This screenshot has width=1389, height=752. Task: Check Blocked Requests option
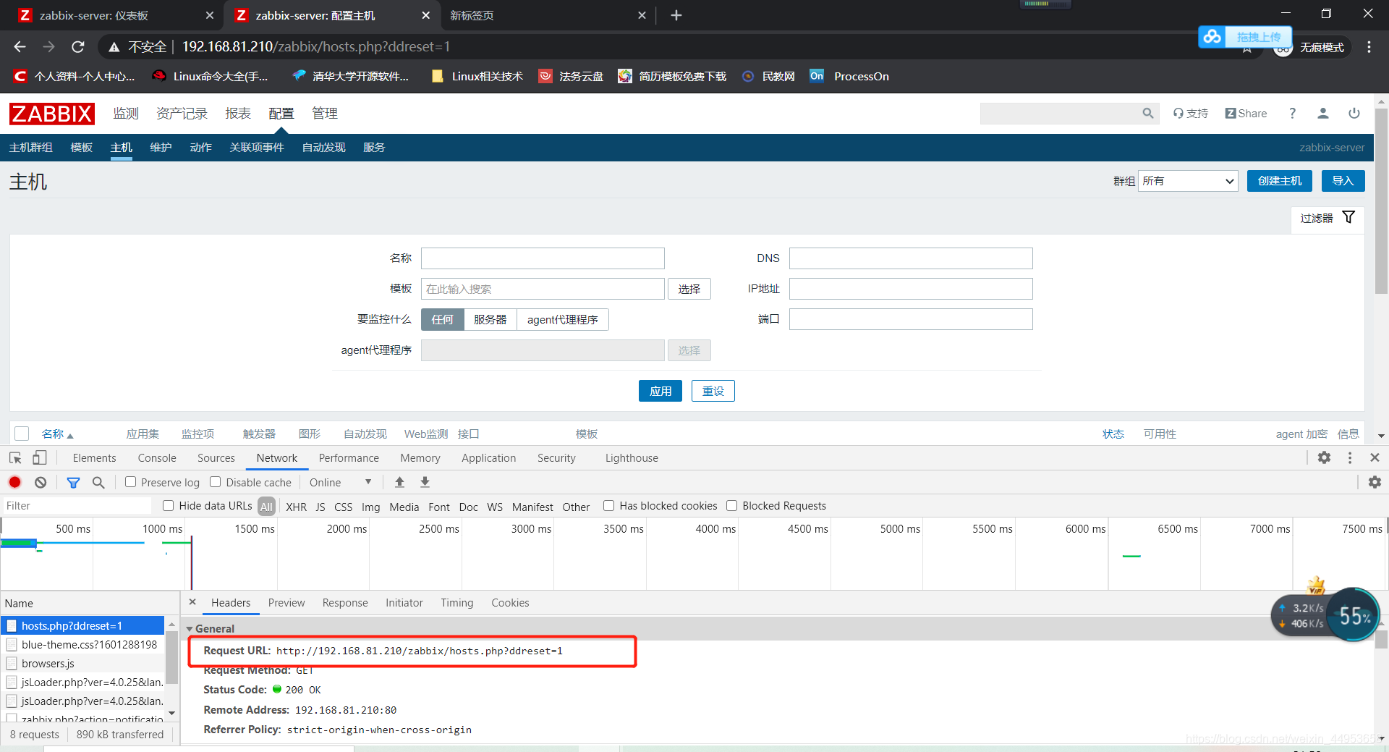click(x=732, y=505)
